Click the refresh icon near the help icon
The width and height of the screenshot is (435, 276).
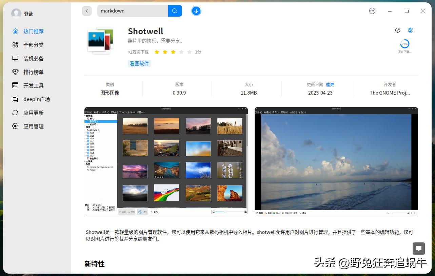click(x=411, y=30)
